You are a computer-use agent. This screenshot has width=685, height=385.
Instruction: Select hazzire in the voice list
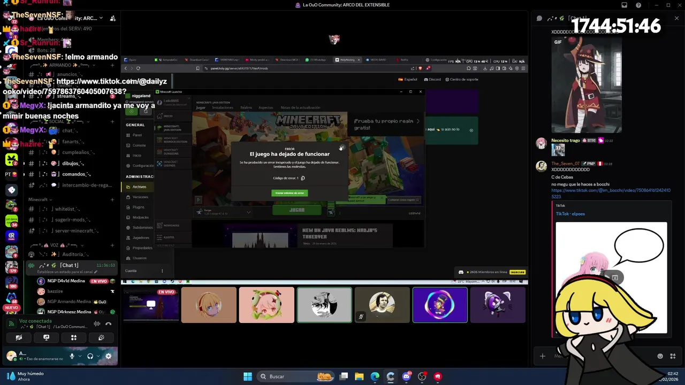click(x=76, y=291)
